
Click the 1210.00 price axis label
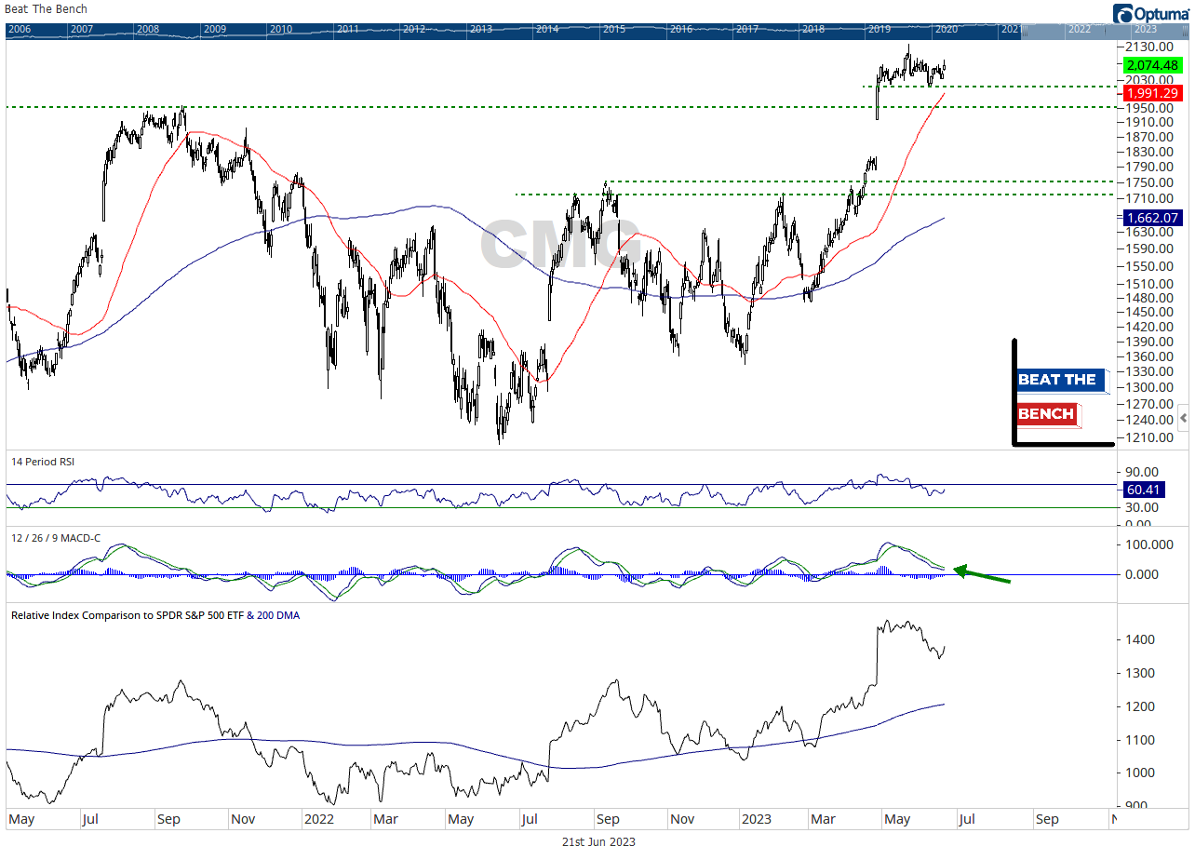tap(1148, 437)
